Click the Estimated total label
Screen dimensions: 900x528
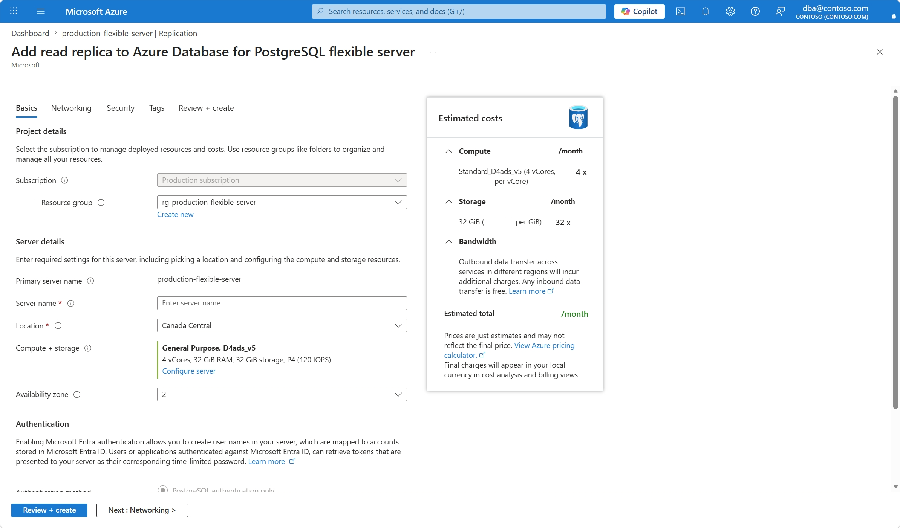point(469,313)
